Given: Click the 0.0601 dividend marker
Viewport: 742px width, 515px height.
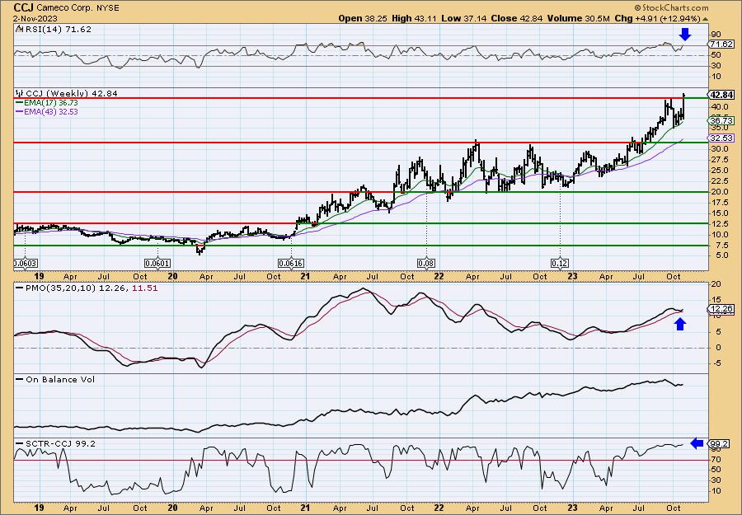Looking at the screenshot, I should pos(157,264).
